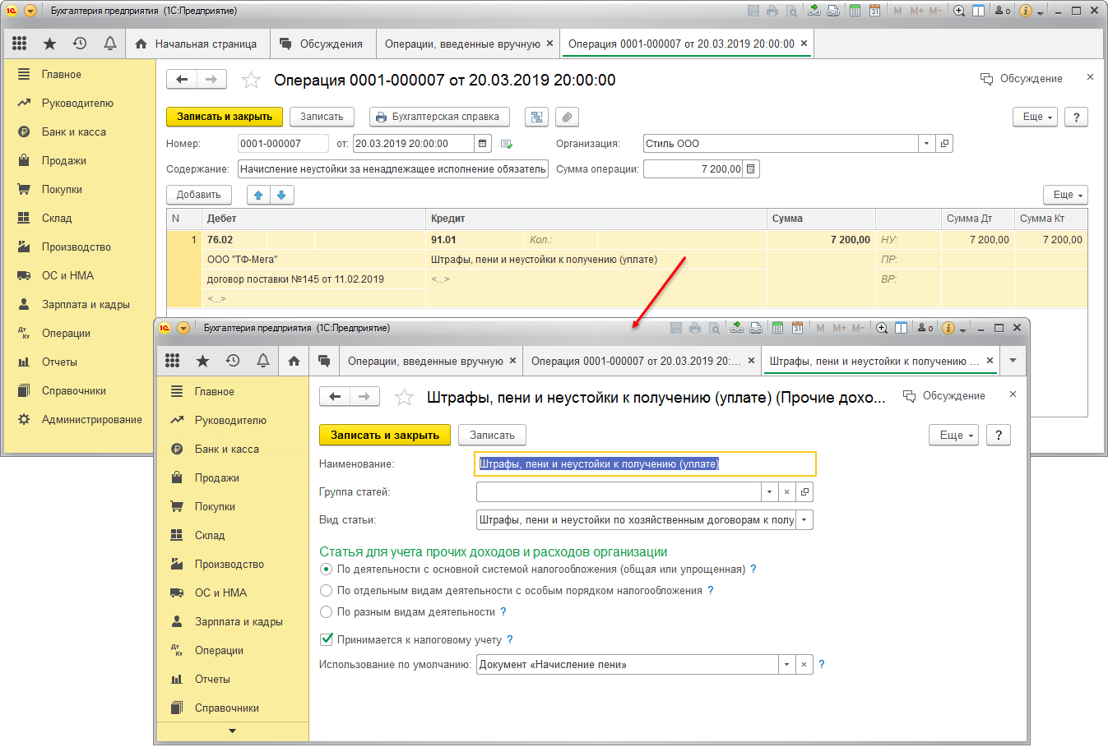Select По деятельности с основной системой налогообложения
Image resolution: width=1108 pixels, height=747 pixels.
click(x=326, y=569)
